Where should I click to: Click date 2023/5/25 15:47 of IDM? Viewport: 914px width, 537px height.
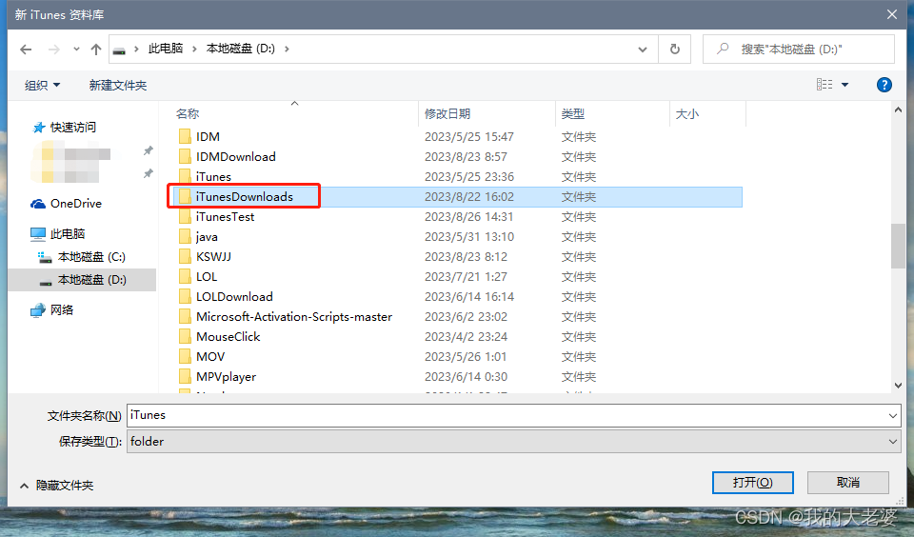pos(468,136)
